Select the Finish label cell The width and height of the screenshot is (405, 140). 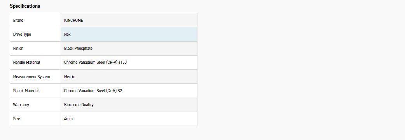tap(35, 48)
